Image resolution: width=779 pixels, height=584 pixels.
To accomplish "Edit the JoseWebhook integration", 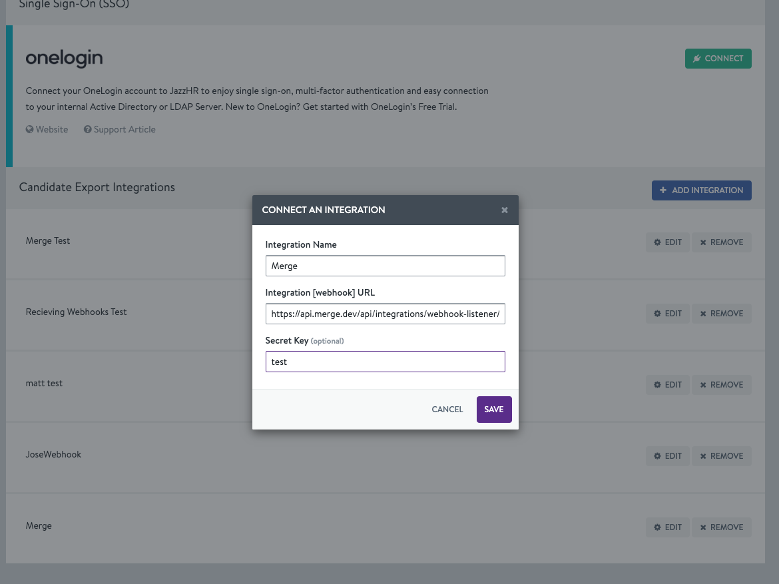I will (x=668, y=456).
